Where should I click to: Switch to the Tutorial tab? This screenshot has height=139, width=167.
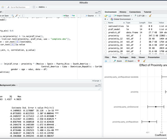click(147, 12)
